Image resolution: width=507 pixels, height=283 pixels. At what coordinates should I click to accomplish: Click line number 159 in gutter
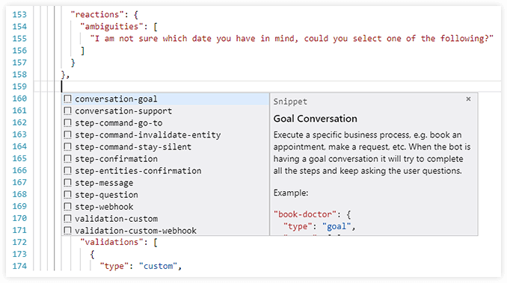pyautogui.click(x=19, y=87)
